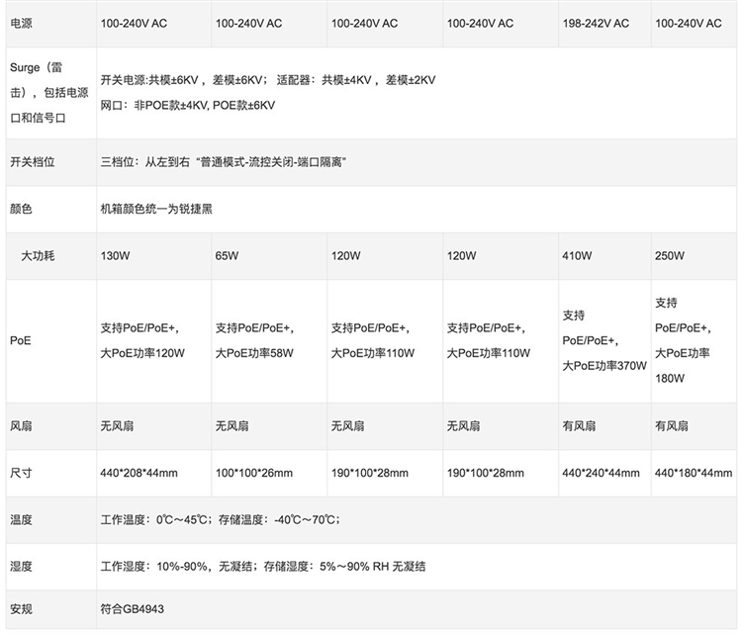Image resolution: width=742 pixels, height=634 pixels.
Task: Click the PoE功率370W cell
Action: (603, 341)
